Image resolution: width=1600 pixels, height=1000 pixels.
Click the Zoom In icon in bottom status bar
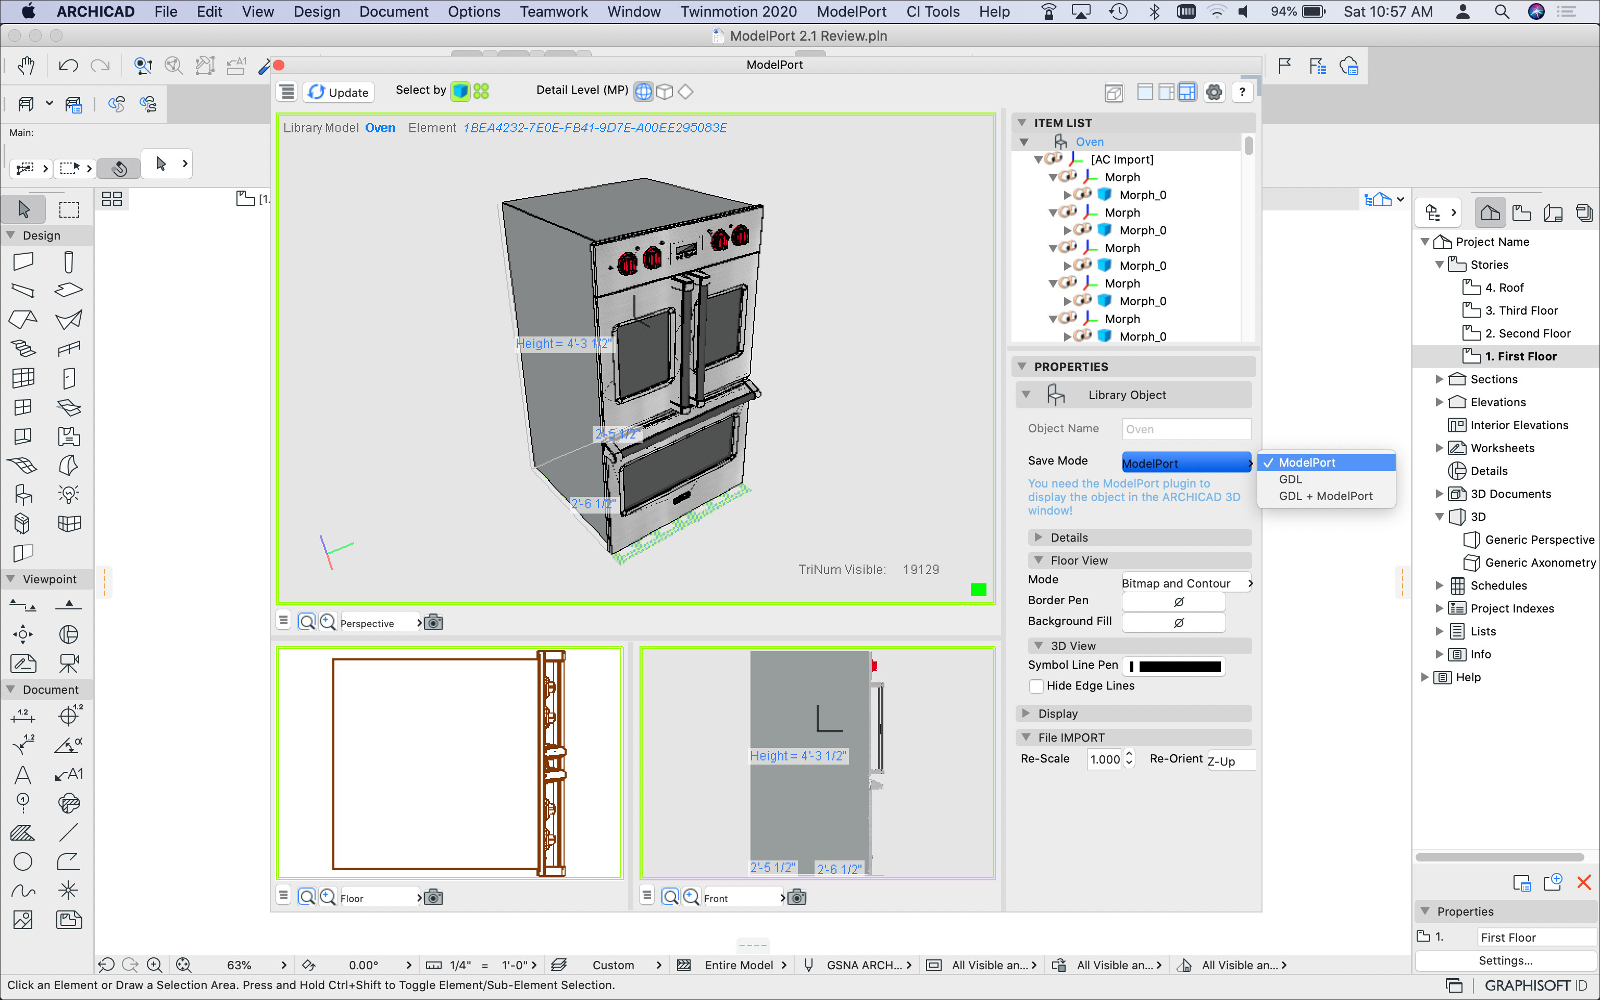point(154,965)
